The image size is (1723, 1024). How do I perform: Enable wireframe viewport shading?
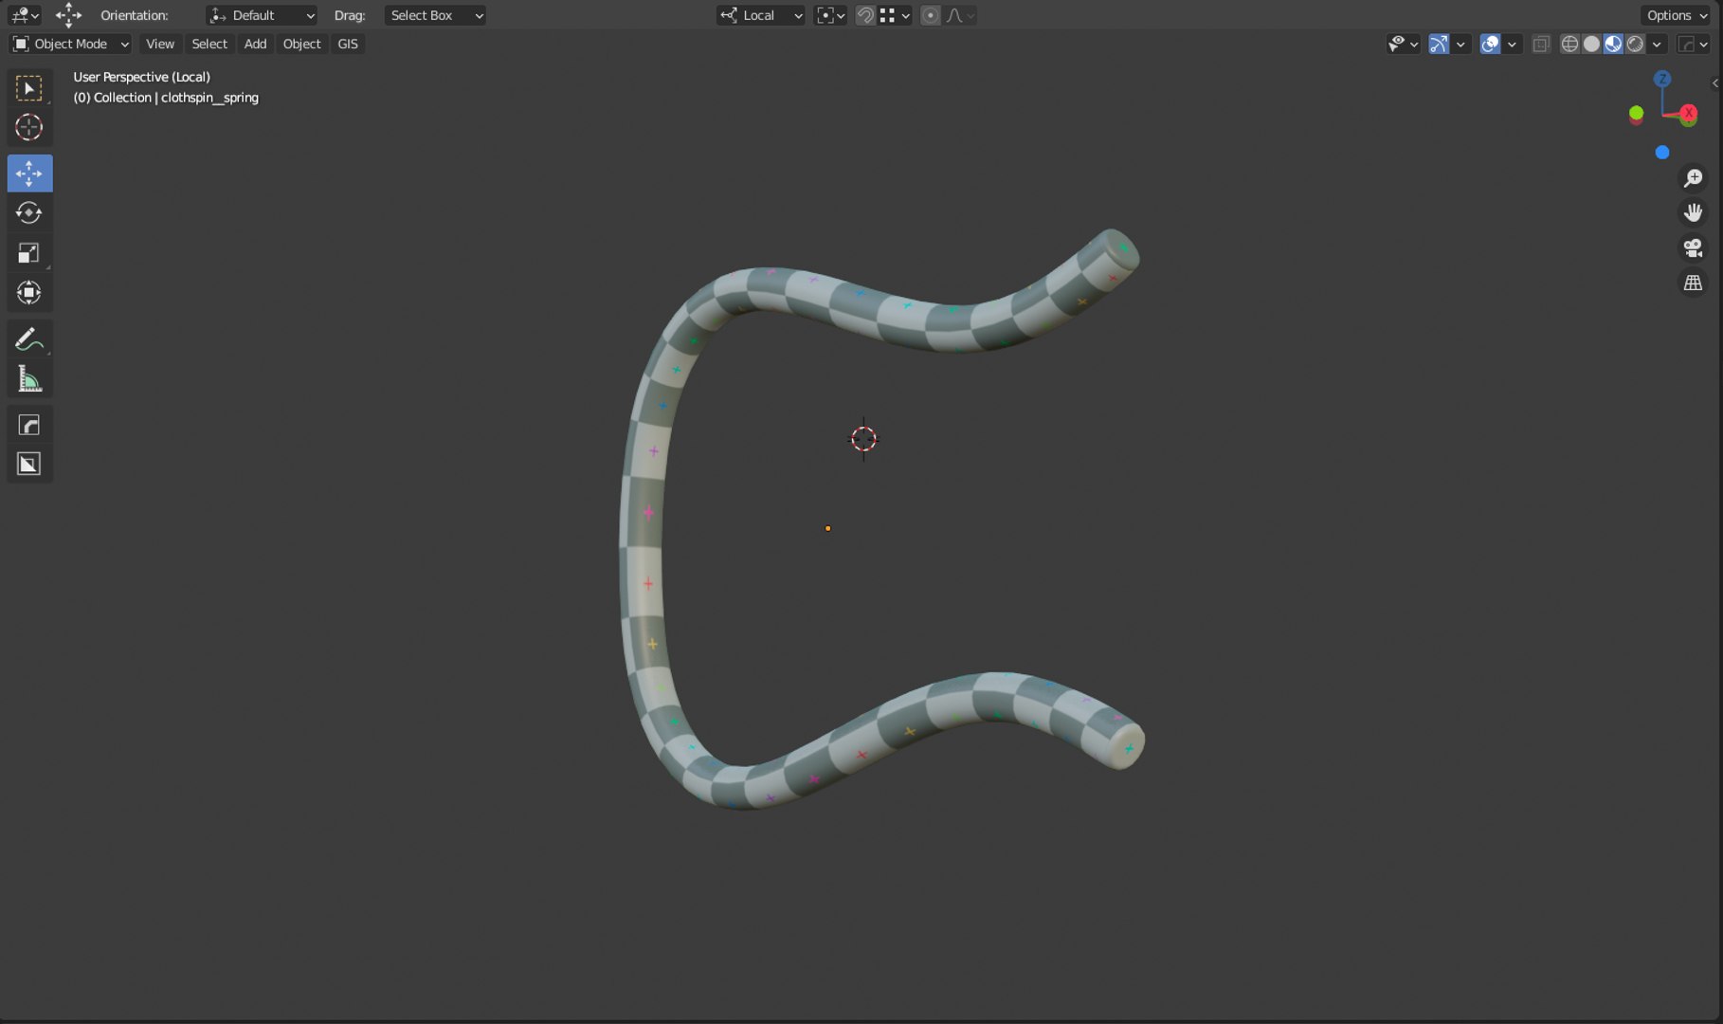tap(1569, 44)
